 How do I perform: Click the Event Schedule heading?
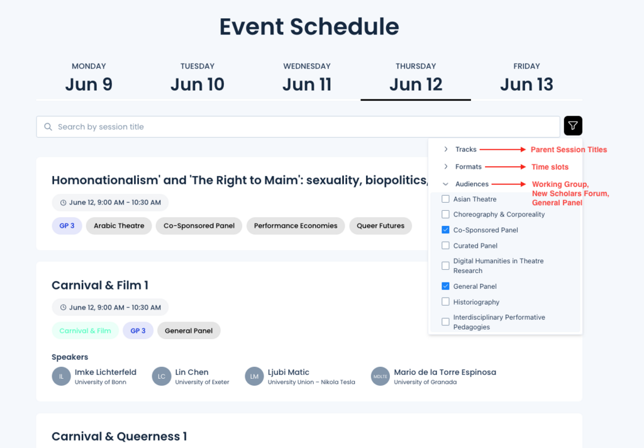pyautogui.click(x=309, y=26)
